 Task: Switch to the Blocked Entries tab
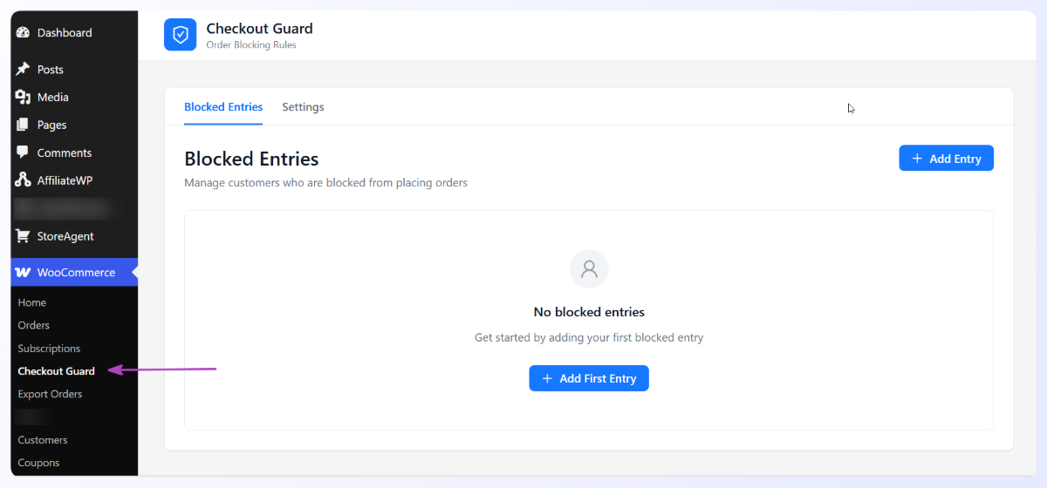click(x=223, y=107)
